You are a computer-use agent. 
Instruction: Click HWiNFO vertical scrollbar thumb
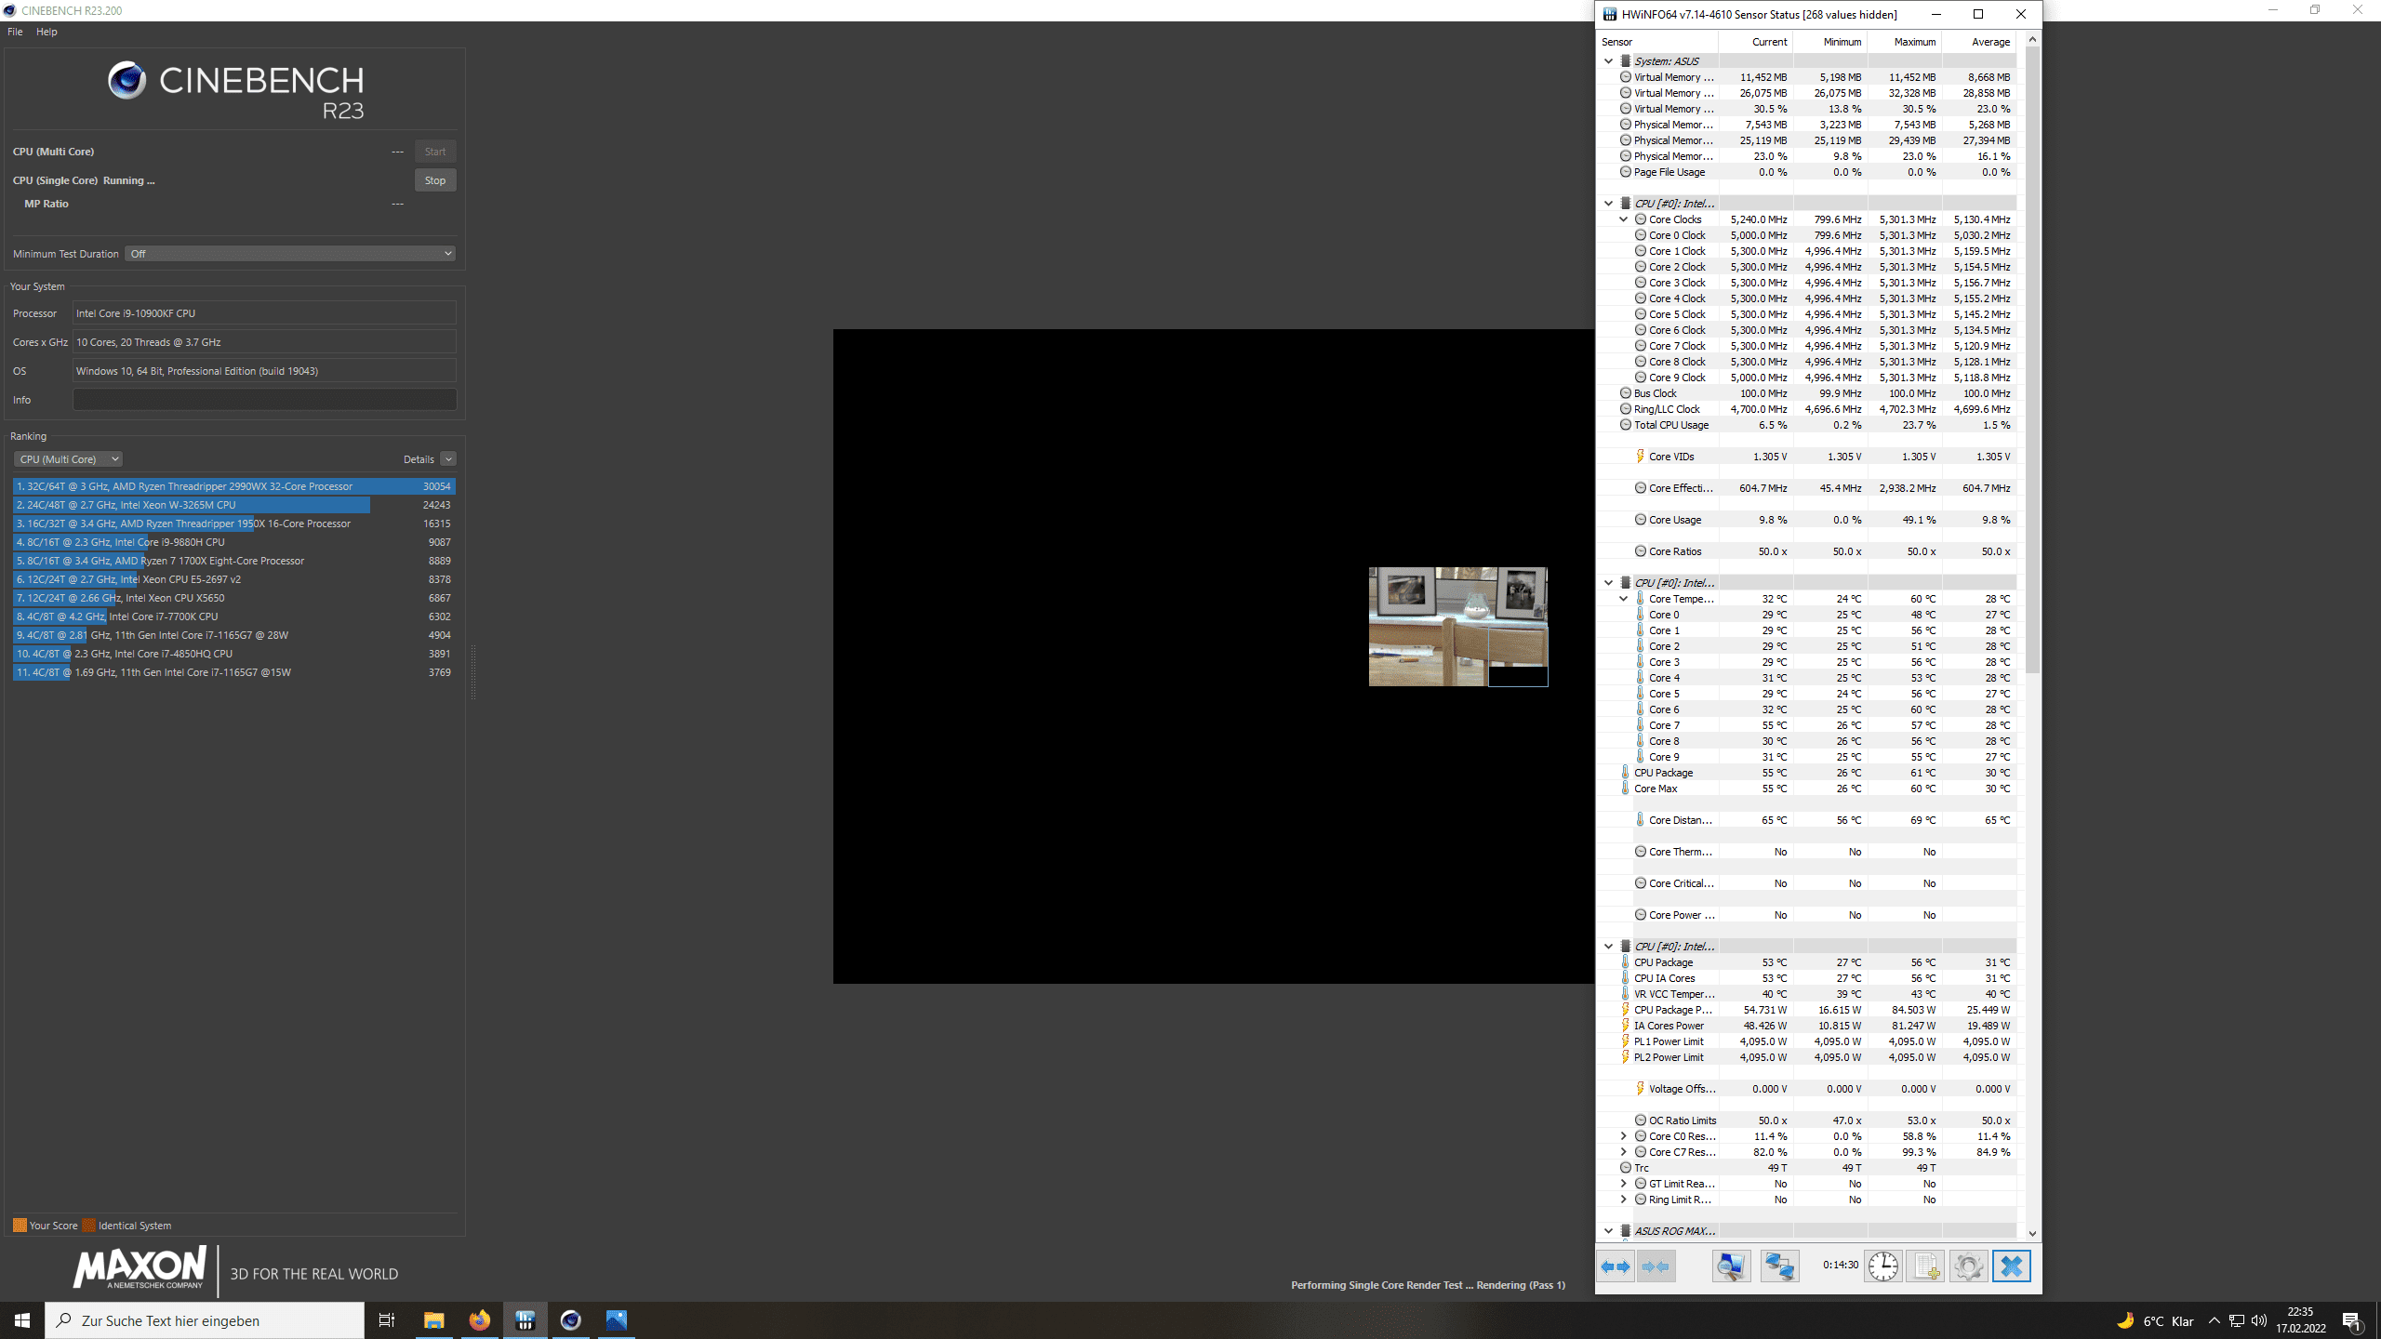point(2032,361)
